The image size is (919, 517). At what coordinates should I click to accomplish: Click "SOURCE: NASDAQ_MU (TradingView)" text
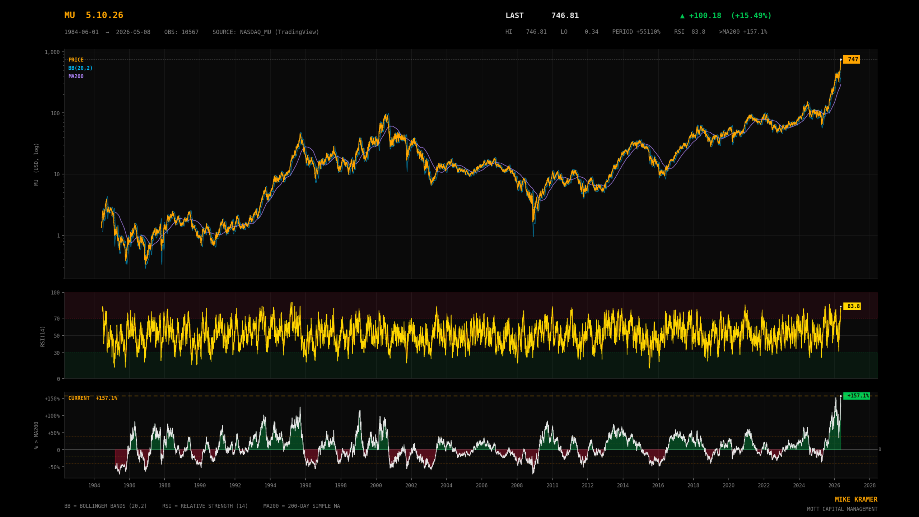point(266,32)
